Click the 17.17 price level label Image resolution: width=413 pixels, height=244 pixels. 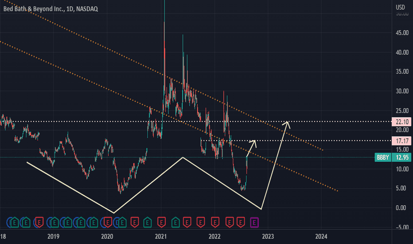click(x=401, y=141)
